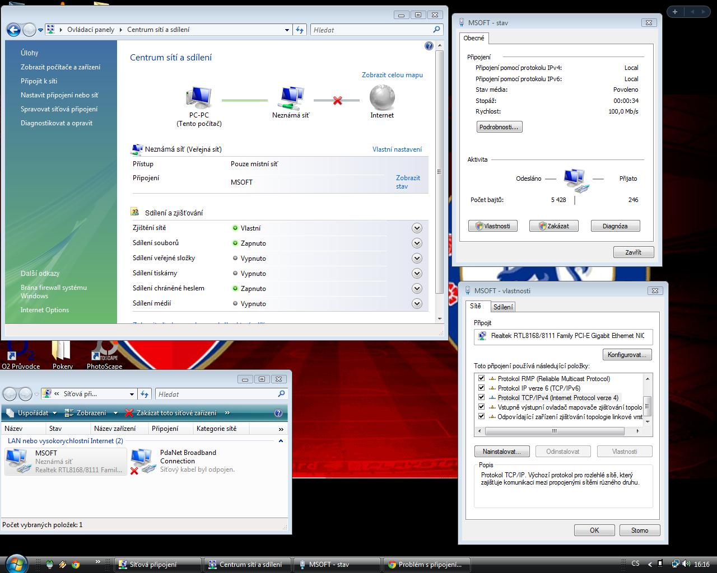This screenshot has height=573, width=717.
Task: Open the Uspořádat dropdown menu
Action: coord(32,413)
